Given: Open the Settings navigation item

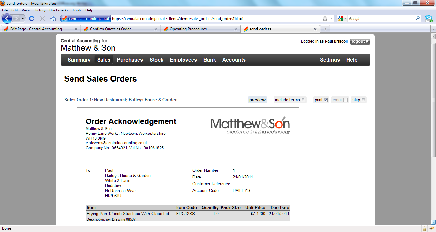Looking at the screenshot, I should (x=330, y=60).
